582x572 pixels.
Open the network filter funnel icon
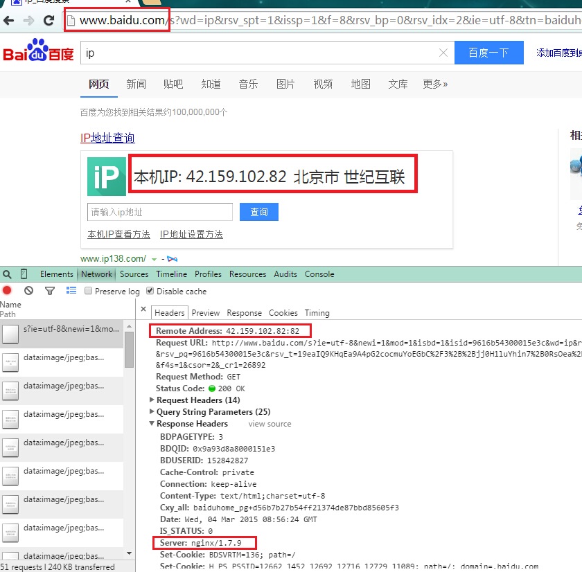tap(50, 291)
